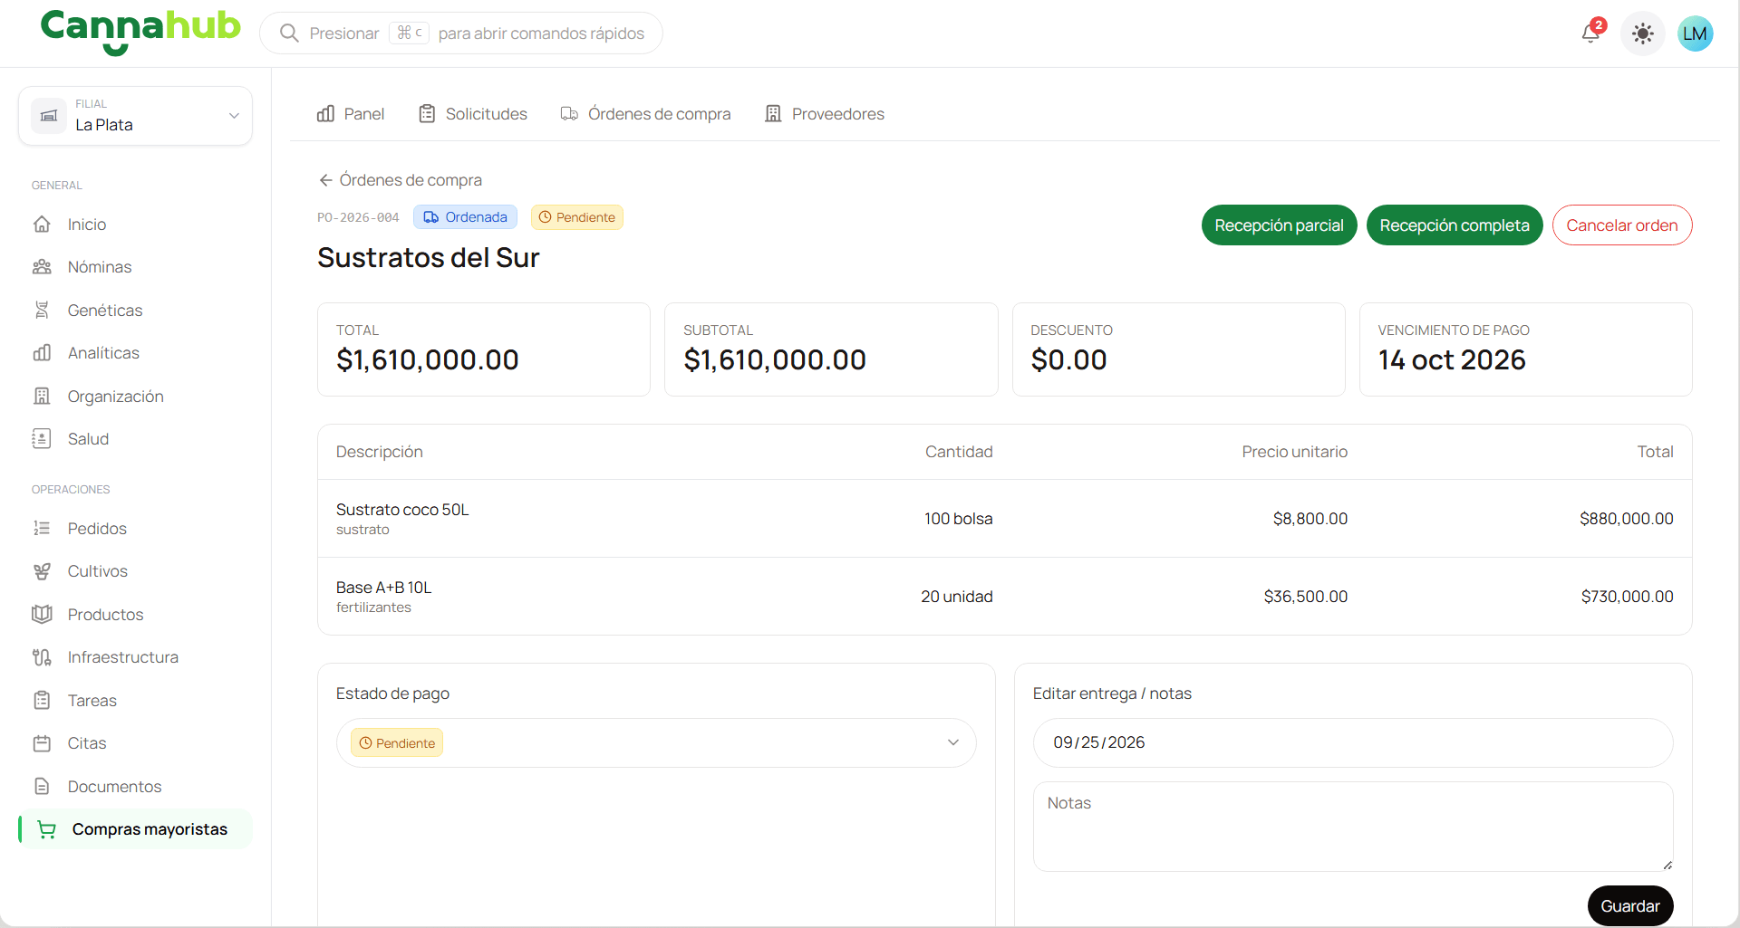Click the search magnifier icon
The image size is (1740, 928).
[x=289, y=33]
